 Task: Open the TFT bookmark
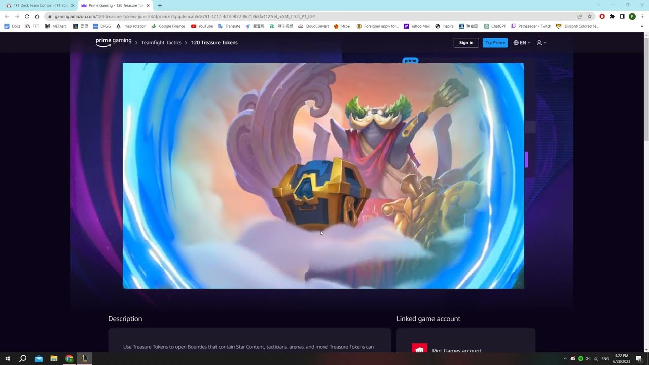32,26
